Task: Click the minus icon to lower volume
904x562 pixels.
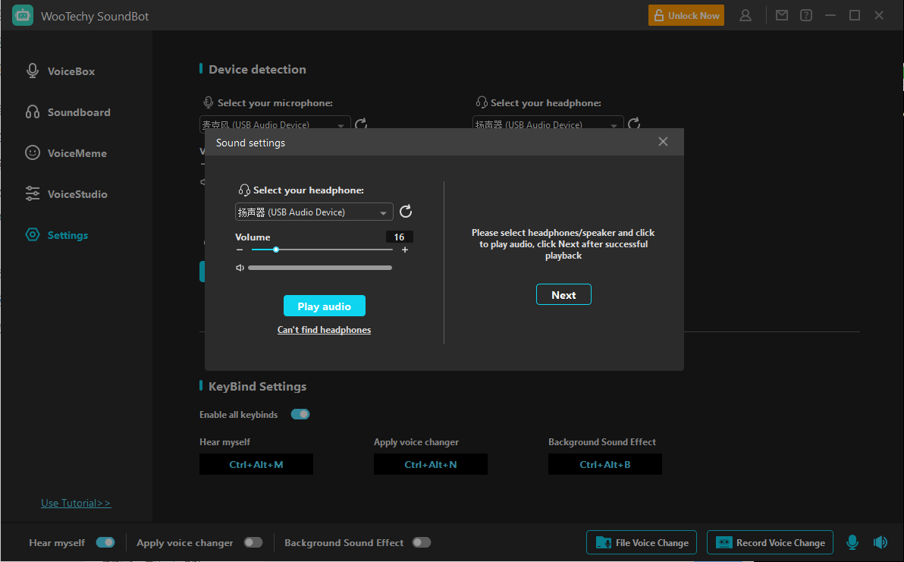Action: tap(240, 250)
